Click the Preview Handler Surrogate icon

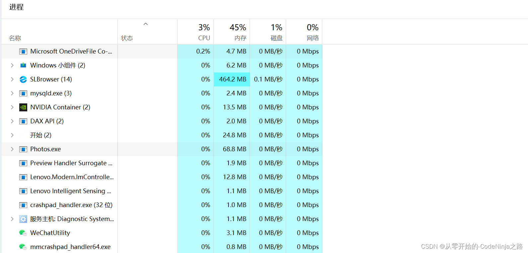click(23, 163)
